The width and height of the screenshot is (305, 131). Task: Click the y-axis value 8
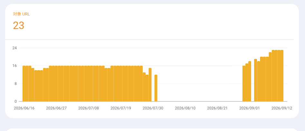pos(16,84)
